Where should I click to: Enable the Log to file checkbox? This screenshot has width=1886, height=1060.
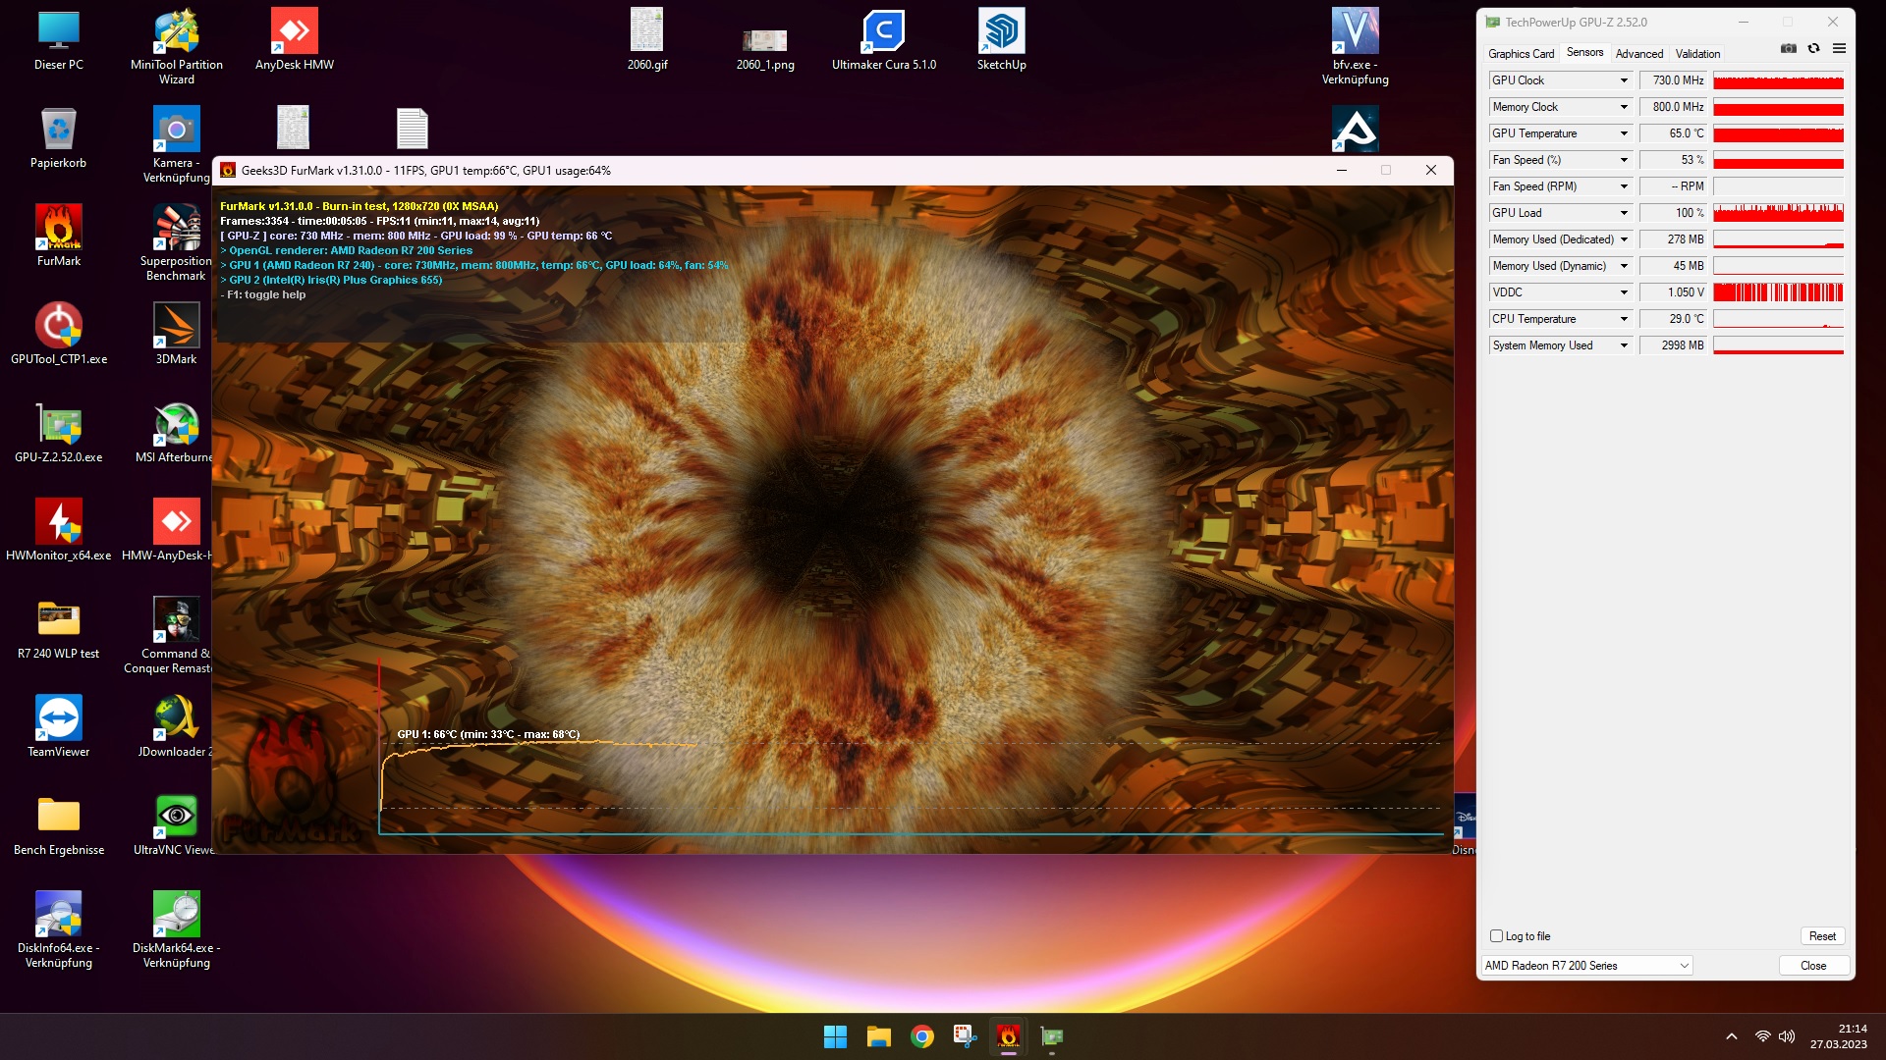(1497, 936)
